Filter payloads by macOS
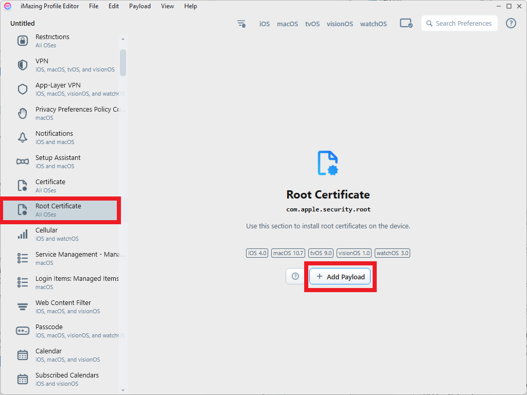Image resolution: width=527 pixels, height=395 pixels. point(287,24)
